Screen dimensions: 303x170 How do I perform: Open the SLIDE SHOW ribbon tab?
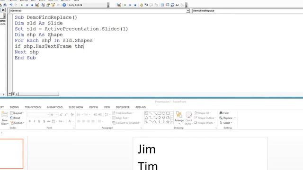point(76,107)
